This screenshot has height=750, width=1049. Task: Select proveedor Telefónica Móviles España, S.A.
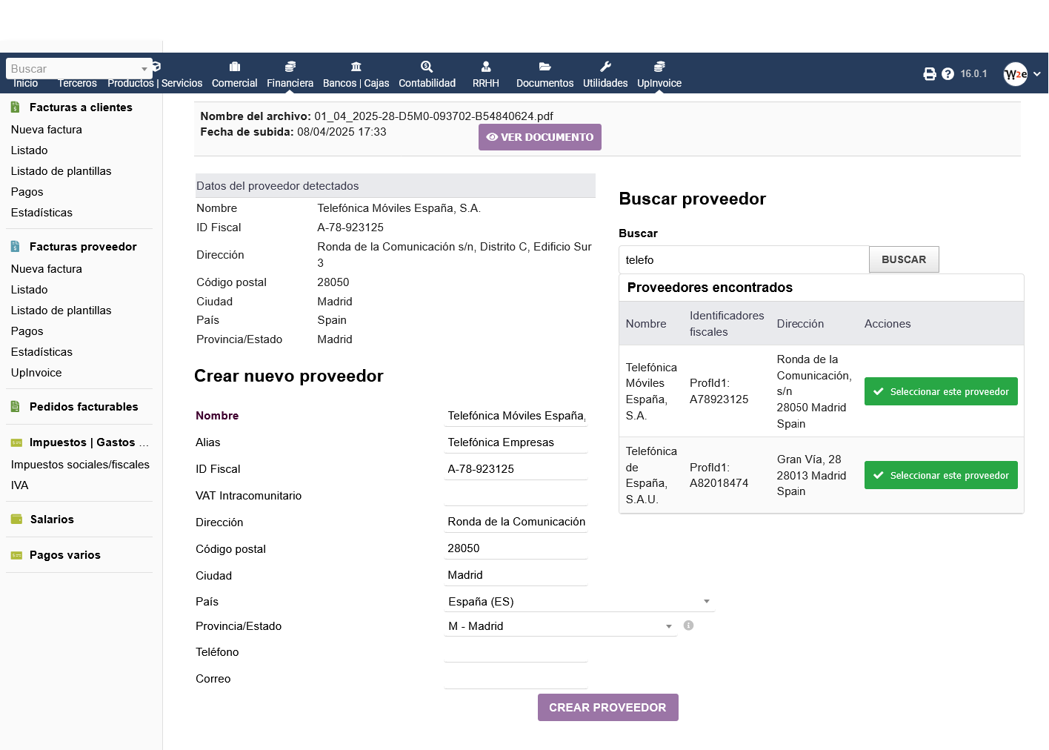pyautogui.click(x=941, y=391)
